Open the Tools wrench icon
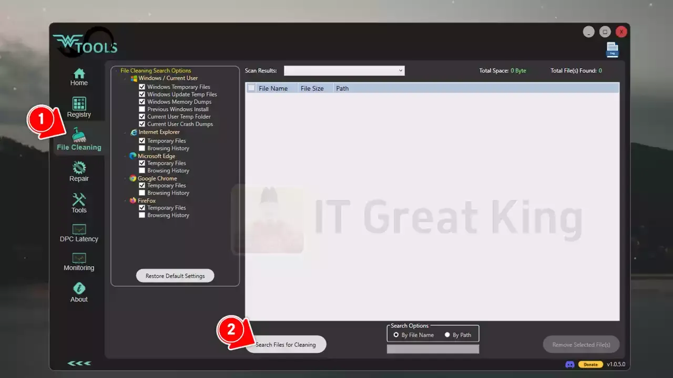 pyautogui.click(x=79, y=199)
